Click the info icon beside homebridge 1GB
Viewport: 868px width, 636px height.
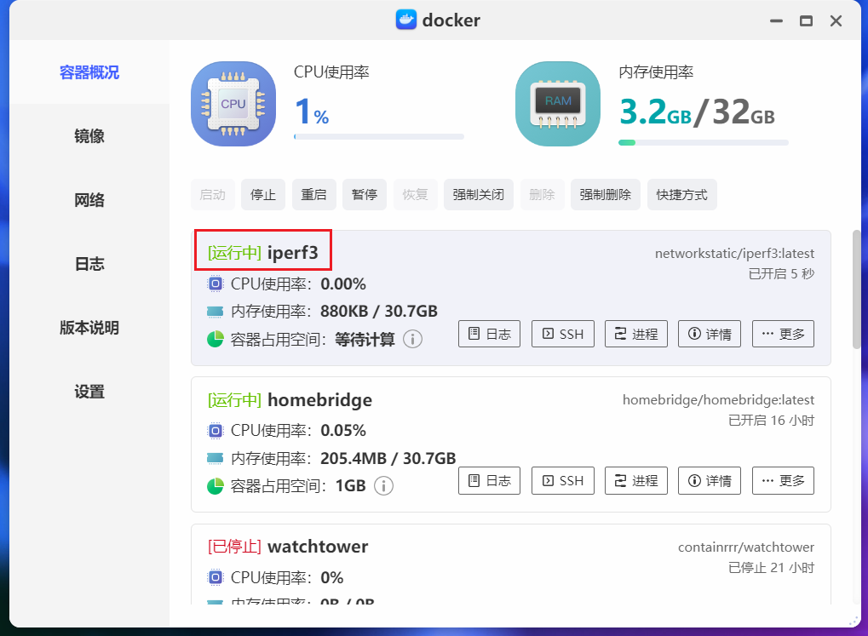point(383,485)
